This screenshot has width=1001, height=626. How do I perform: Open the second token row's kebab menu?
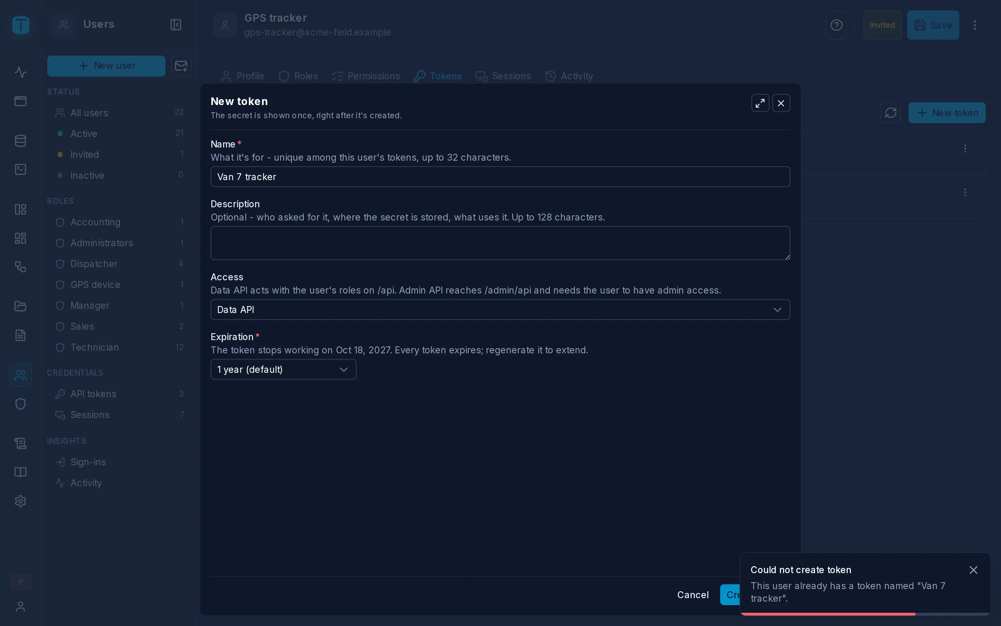965,193
